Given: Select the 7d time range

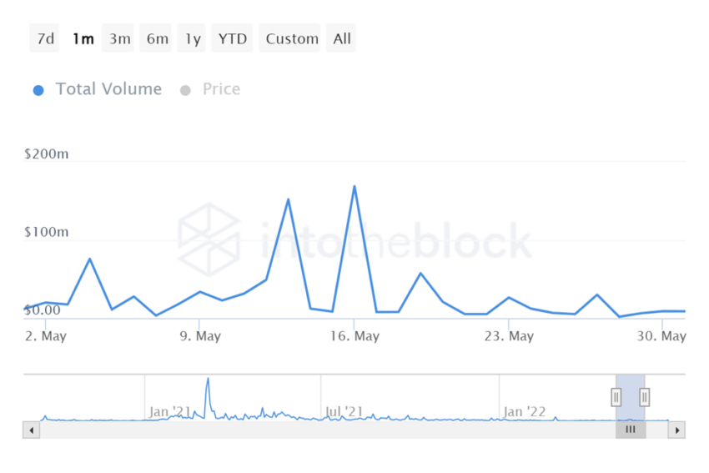Looking at the screenshot, I should coord(44,38).
